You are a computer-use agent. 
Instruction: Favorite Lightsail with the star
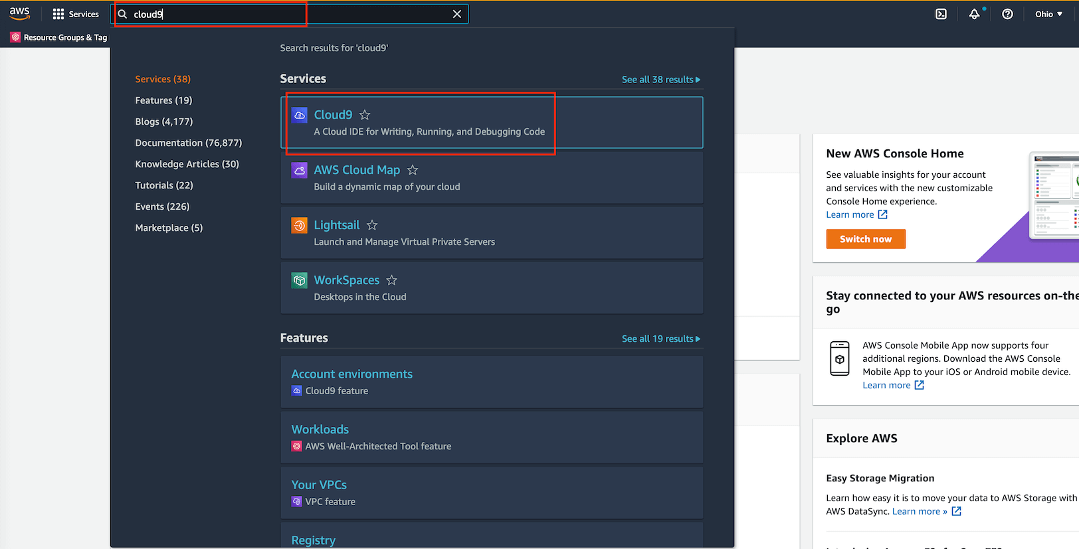point(372,225)
